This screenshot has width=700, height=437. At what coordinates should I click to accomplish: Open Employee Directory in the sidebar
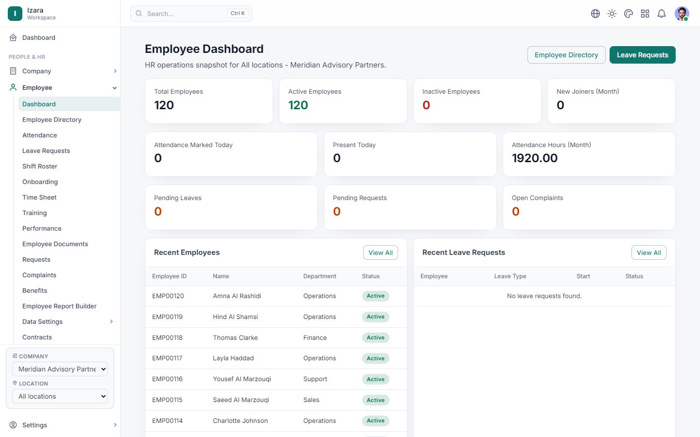pos(52,119)
